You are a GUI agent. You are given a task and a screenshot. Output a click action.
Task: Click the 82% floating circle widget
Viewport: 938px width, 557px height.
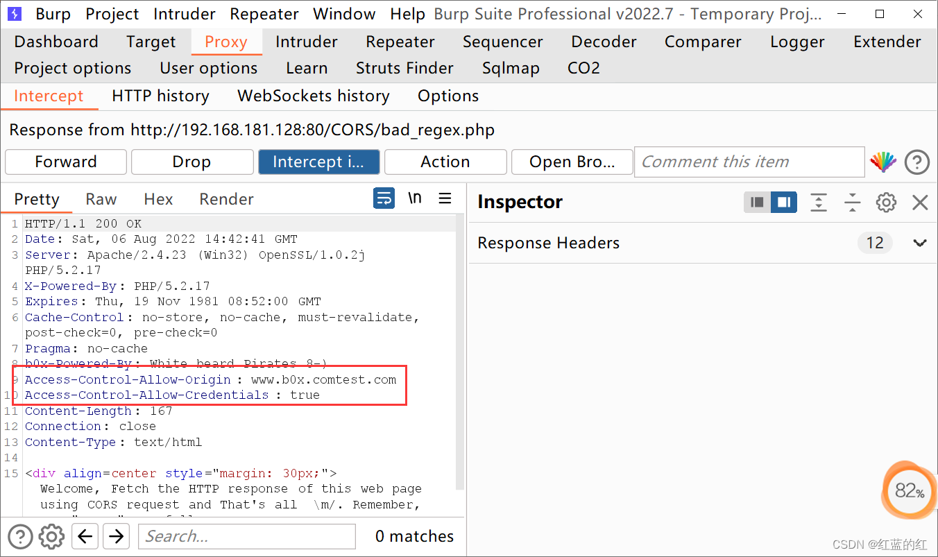pyautogui.click(x=910, y=491)
